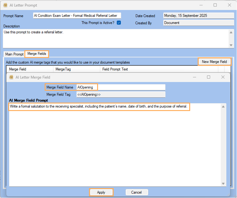This screenshot has height=198, width=237.
Task: Click the AI Letter Prompt window icon
Action: (5, 5)
